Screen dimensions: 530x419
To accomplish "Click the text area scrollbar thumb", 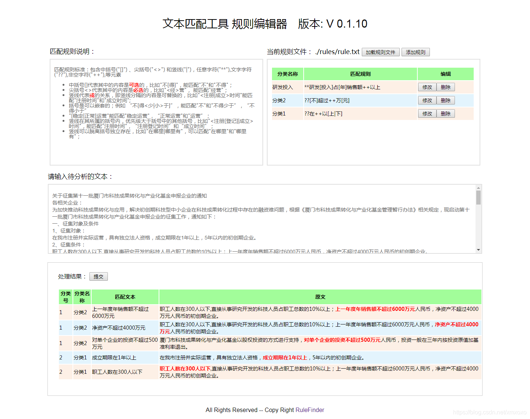I will click(x=478, y=197).
